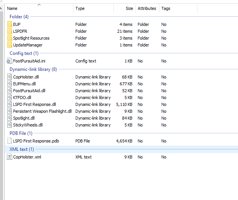
Task: Collapse the XML text (1) group header
Action: tap(21, 149)
